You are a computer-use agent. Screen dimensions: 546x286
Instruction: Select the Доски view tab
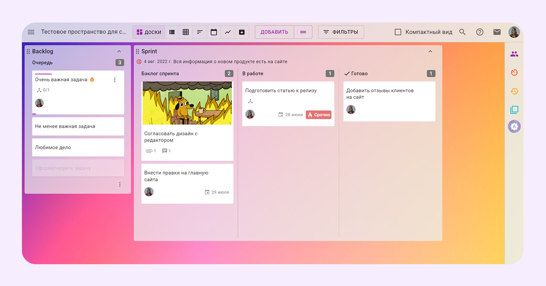tap(149, 32)
